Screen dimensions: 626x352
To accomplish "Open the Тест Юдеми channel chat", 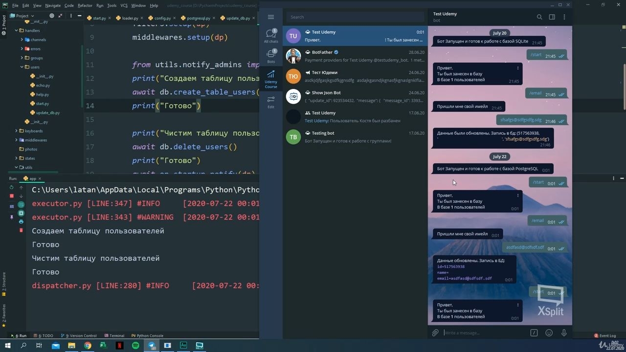I will pos(355,76).
